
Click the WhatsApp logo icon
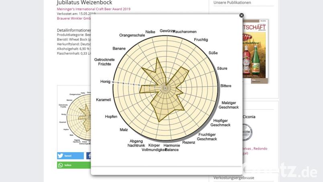coord(60,165)
